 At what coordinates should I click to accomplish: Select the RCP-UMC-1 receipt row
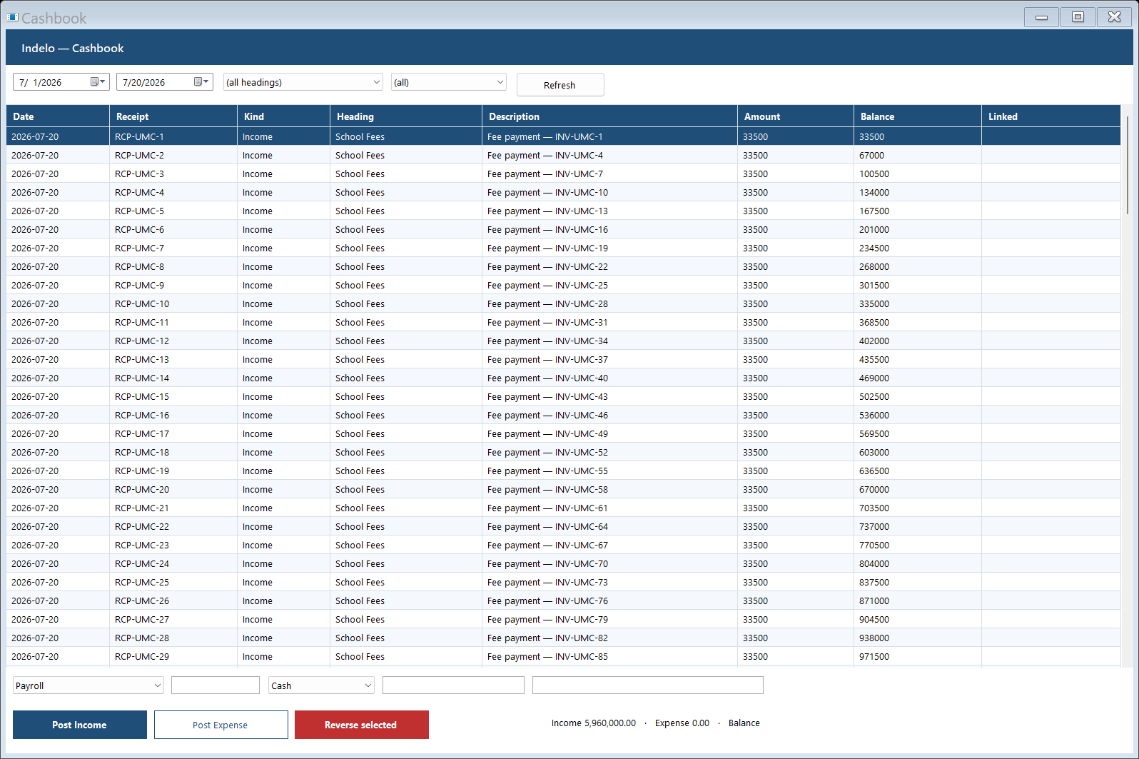click(563, 136)
